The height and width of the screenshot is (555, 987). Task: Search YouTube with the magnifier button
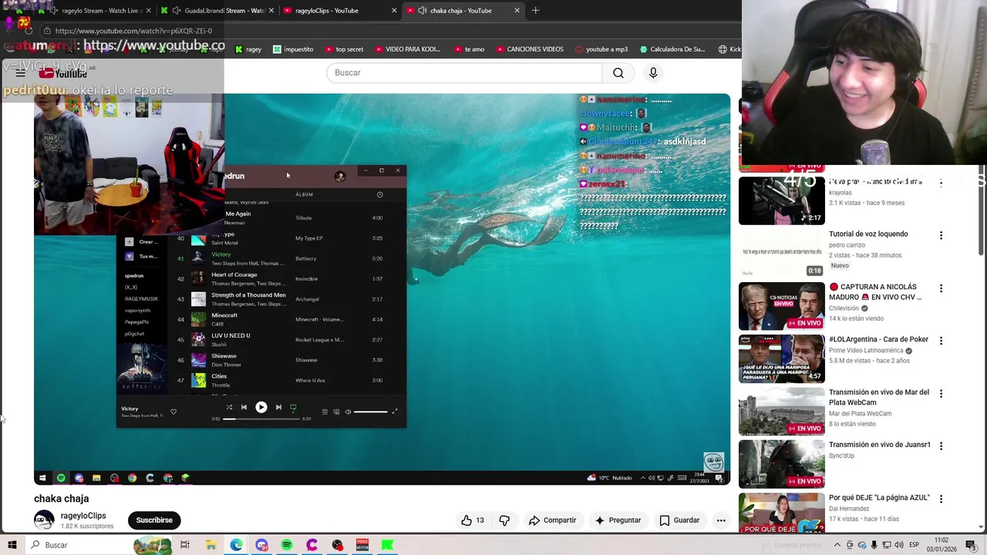(x=618, y=72)
